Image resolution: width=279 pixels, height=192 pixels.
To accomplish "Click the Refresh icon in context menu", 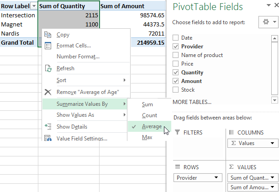I will [48, 68].
